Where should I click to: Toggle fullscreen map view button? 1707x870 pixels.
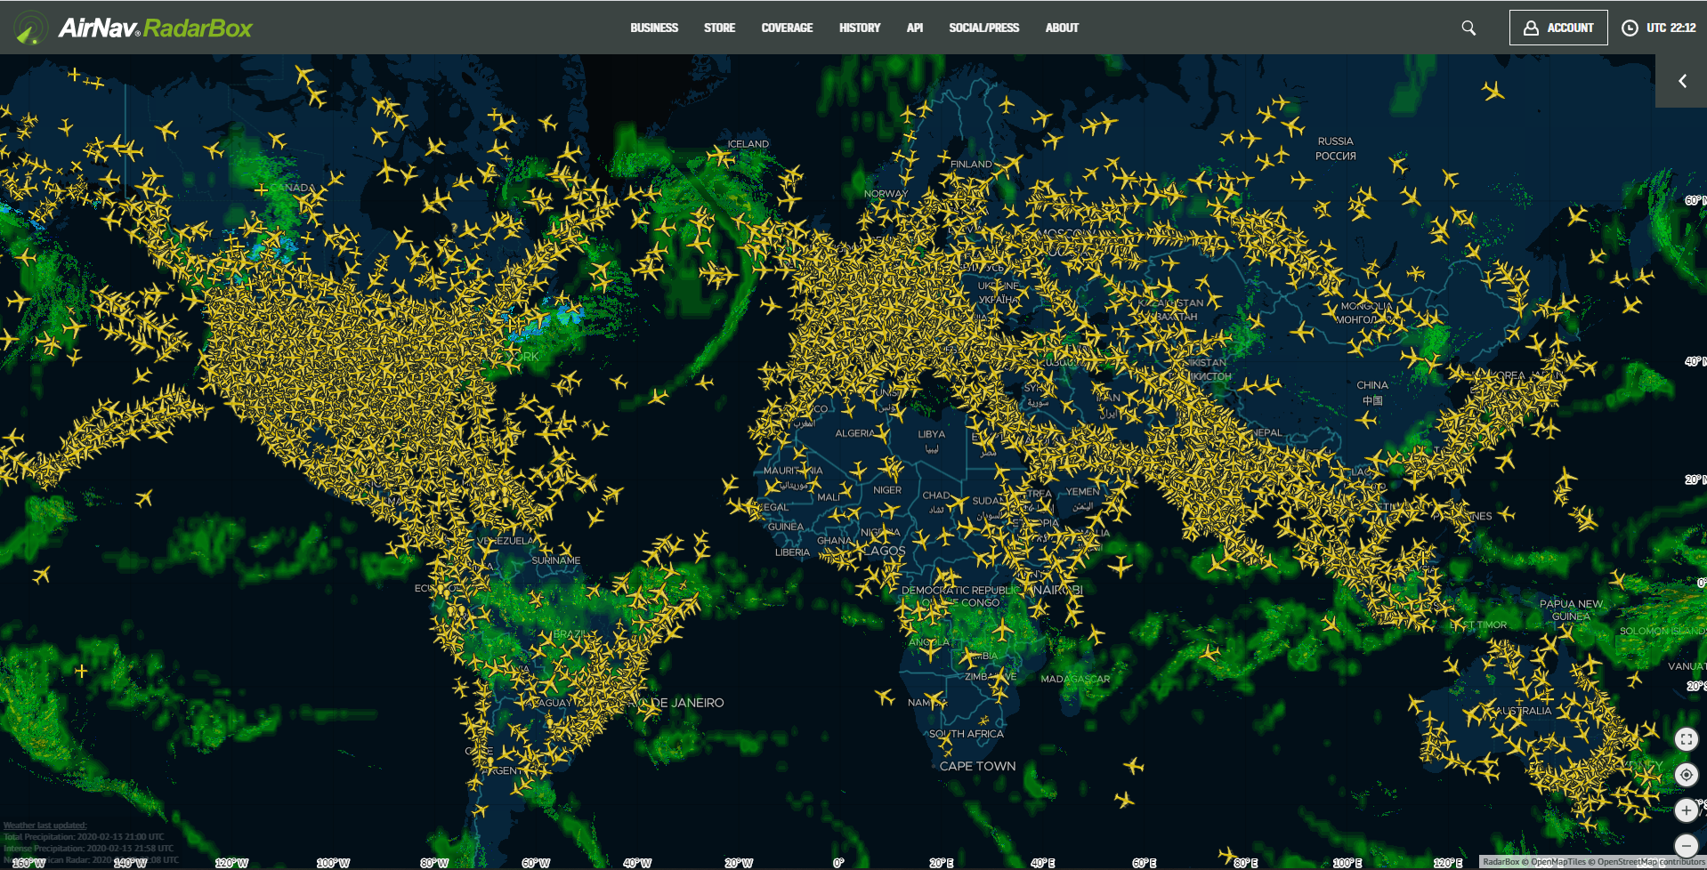(x=1686, y=739)
